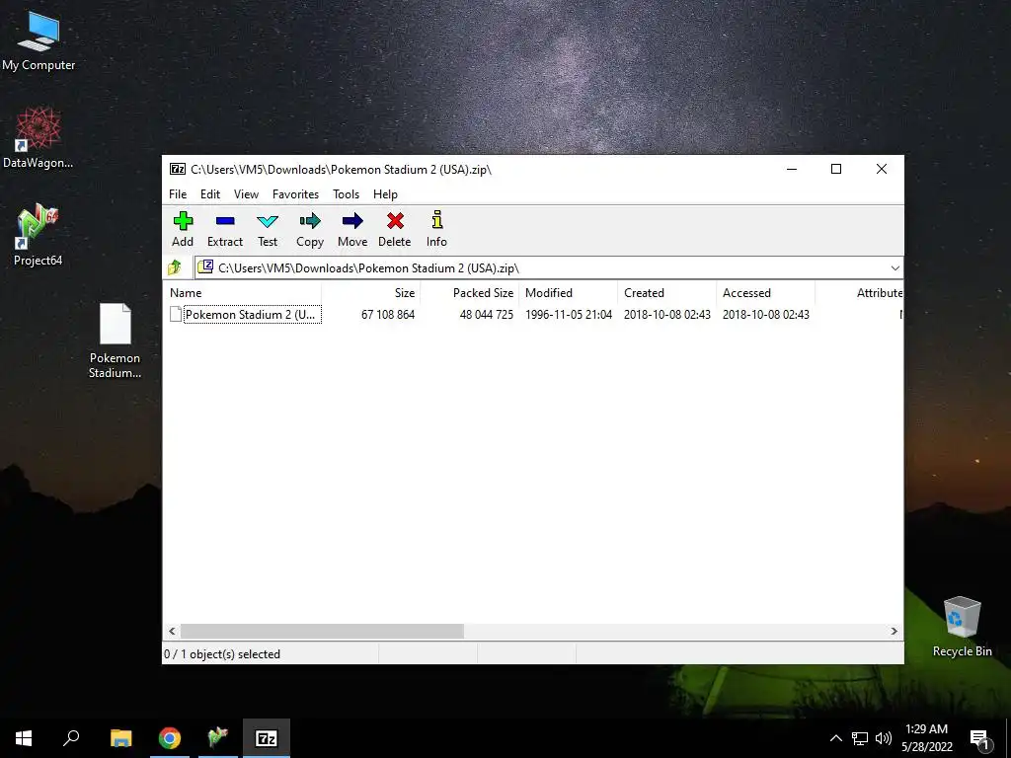Viewport: 1011px width, 758px height.
Task: Go up one folder with the arrow icon
Action: click(175, 267)
